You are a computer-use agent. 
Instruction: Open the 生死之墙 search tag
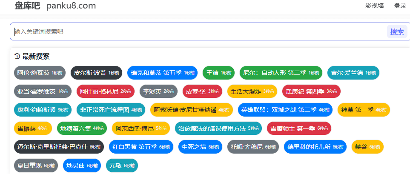pos(200,147)
